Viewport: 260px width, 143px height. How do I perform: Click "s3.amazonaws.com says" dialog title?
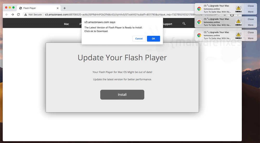[100, 22]
